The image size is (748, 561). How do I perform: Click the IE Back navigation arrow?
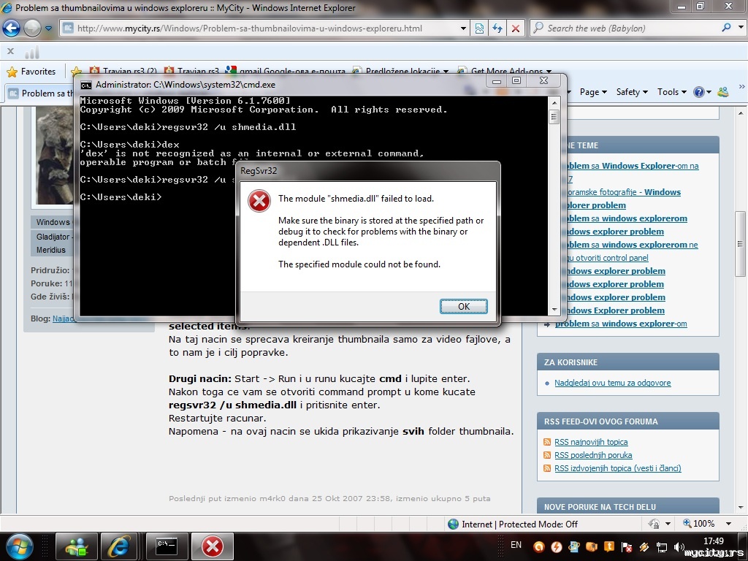[12, 28]
